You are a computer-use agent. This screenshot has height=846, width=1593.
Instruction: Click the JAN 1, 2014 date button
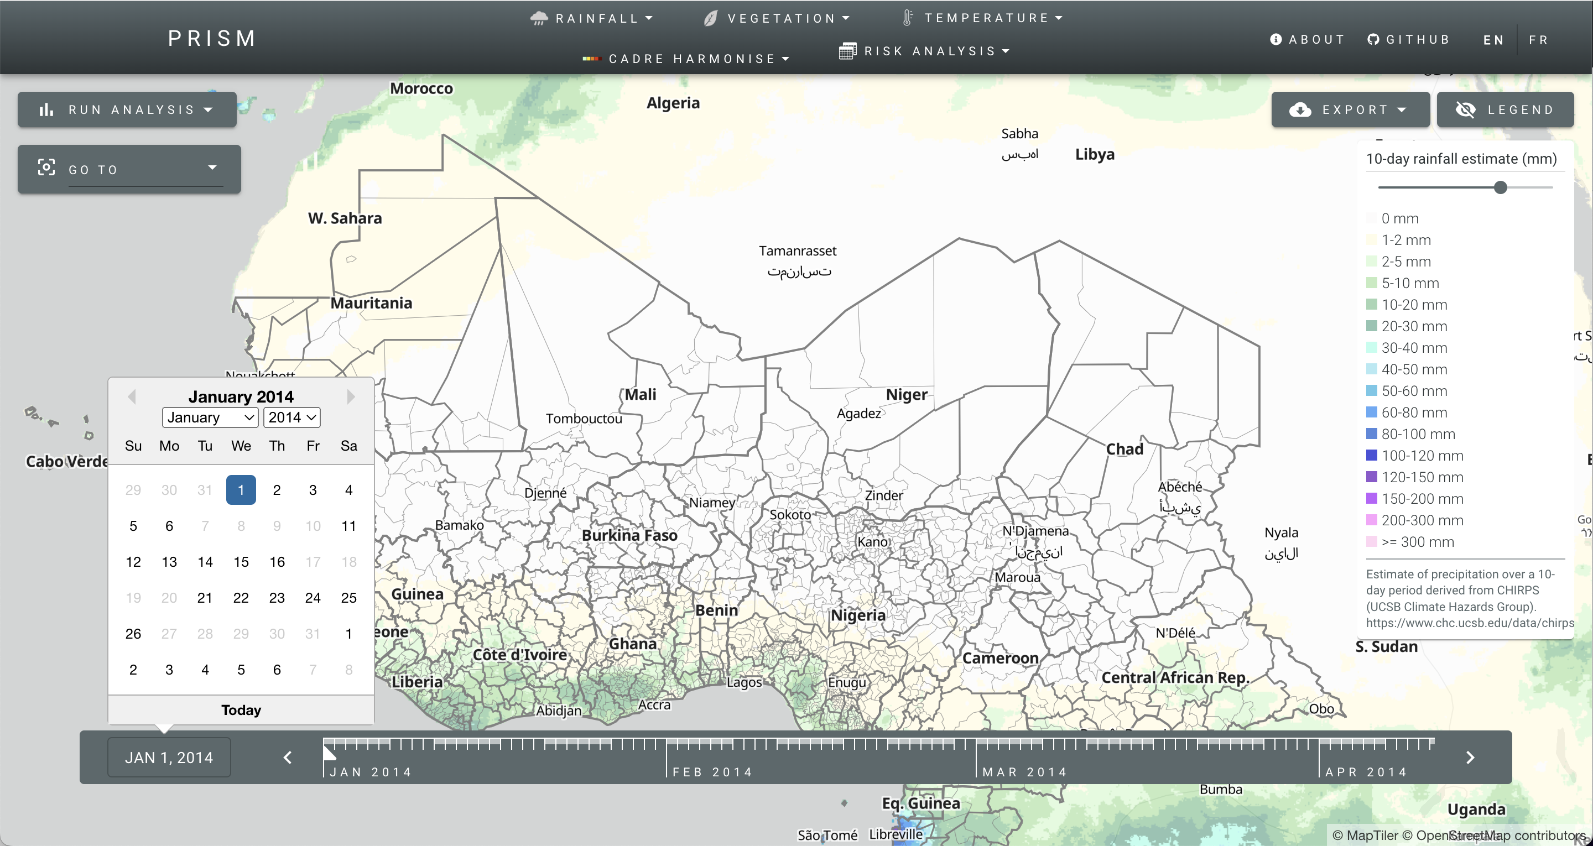point(169,758)
